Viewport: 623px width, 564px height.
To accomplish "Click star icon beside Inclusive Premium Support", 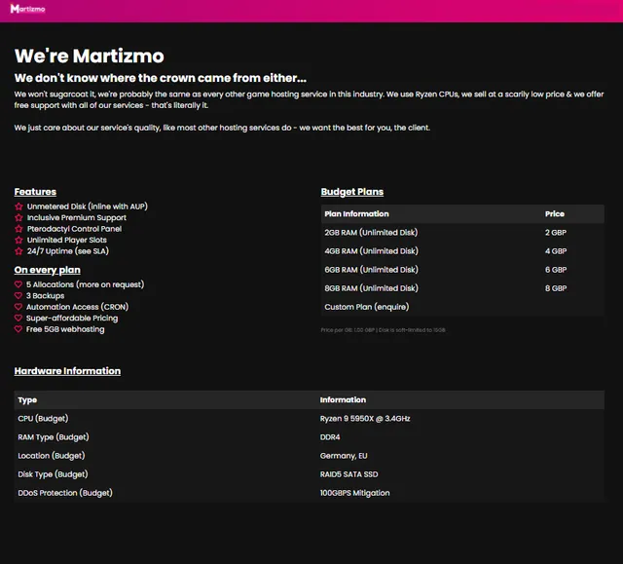I will click(x=18, y=217).
